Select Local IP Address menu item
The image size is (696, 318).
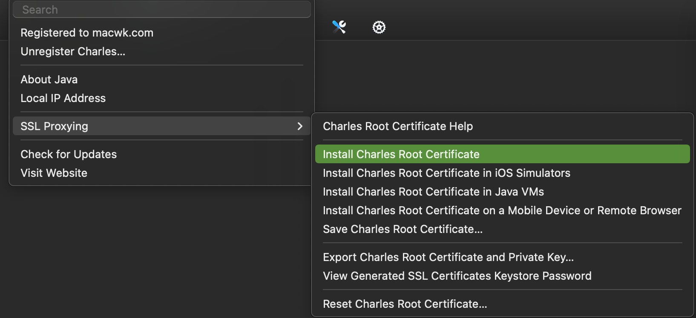(162, 98)
